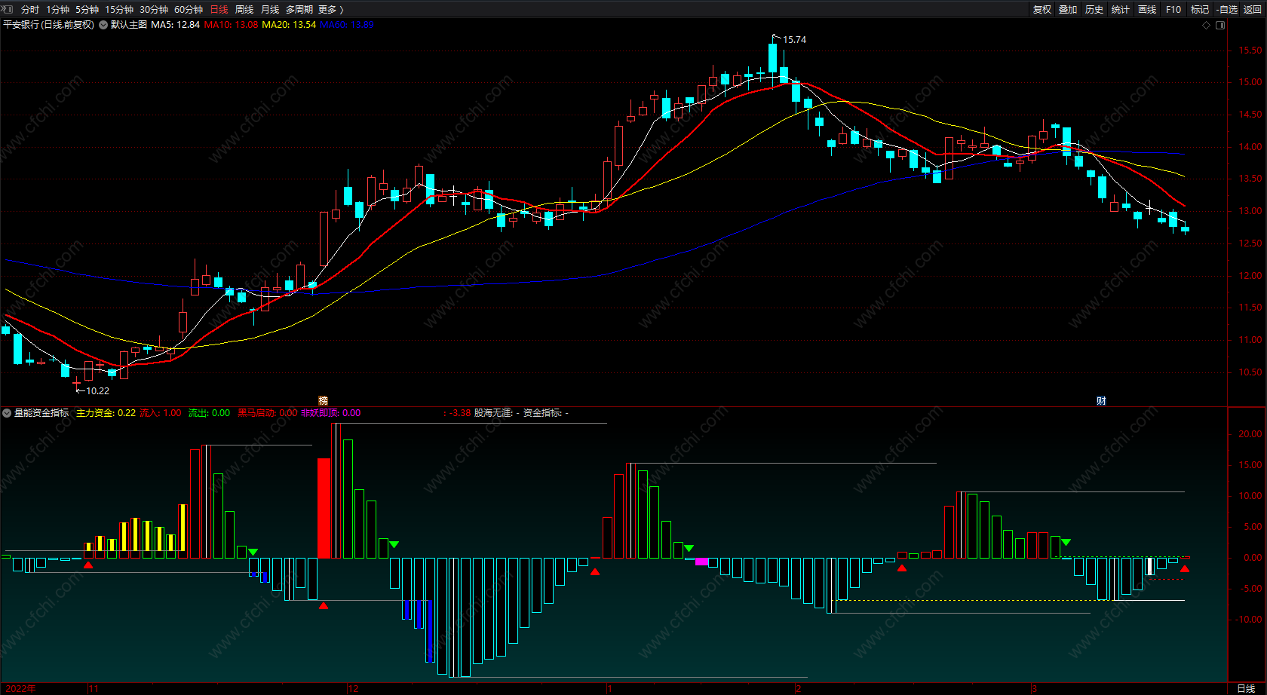Screen dimensions: 1267x695
Task: Remove stock via -自选 button
Action: pyautogui.click(x=1227, y=9)
